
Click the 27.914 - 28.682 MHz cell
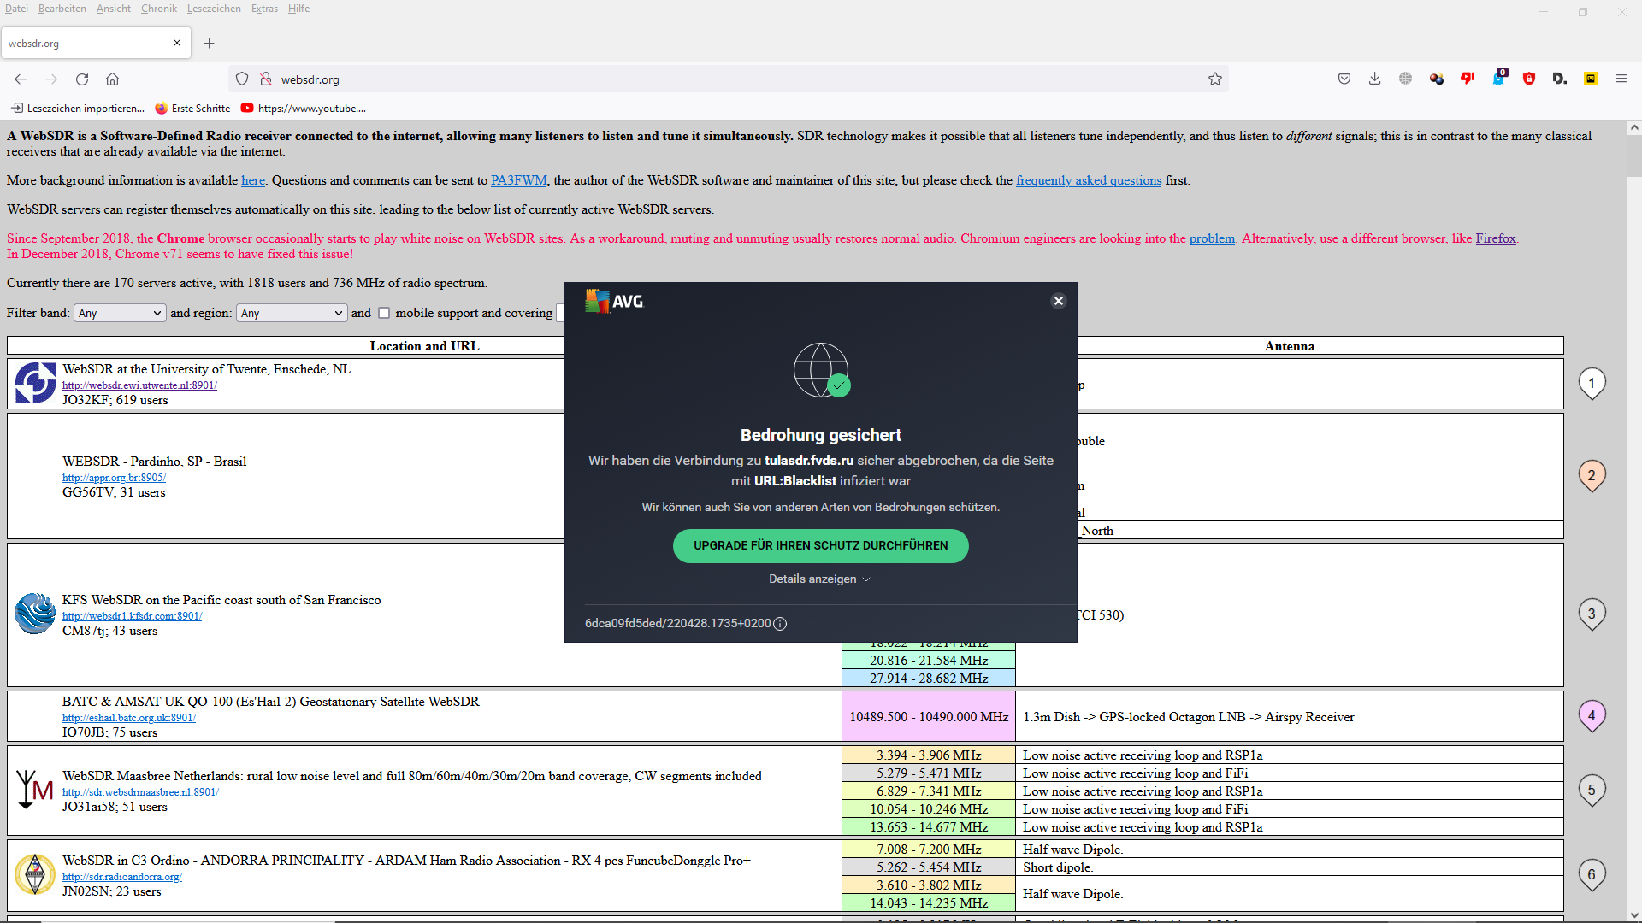929,678
